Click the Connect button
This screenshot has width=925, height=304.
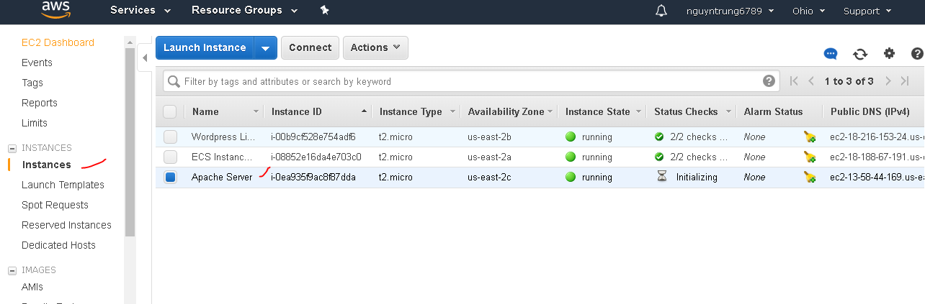310,47
